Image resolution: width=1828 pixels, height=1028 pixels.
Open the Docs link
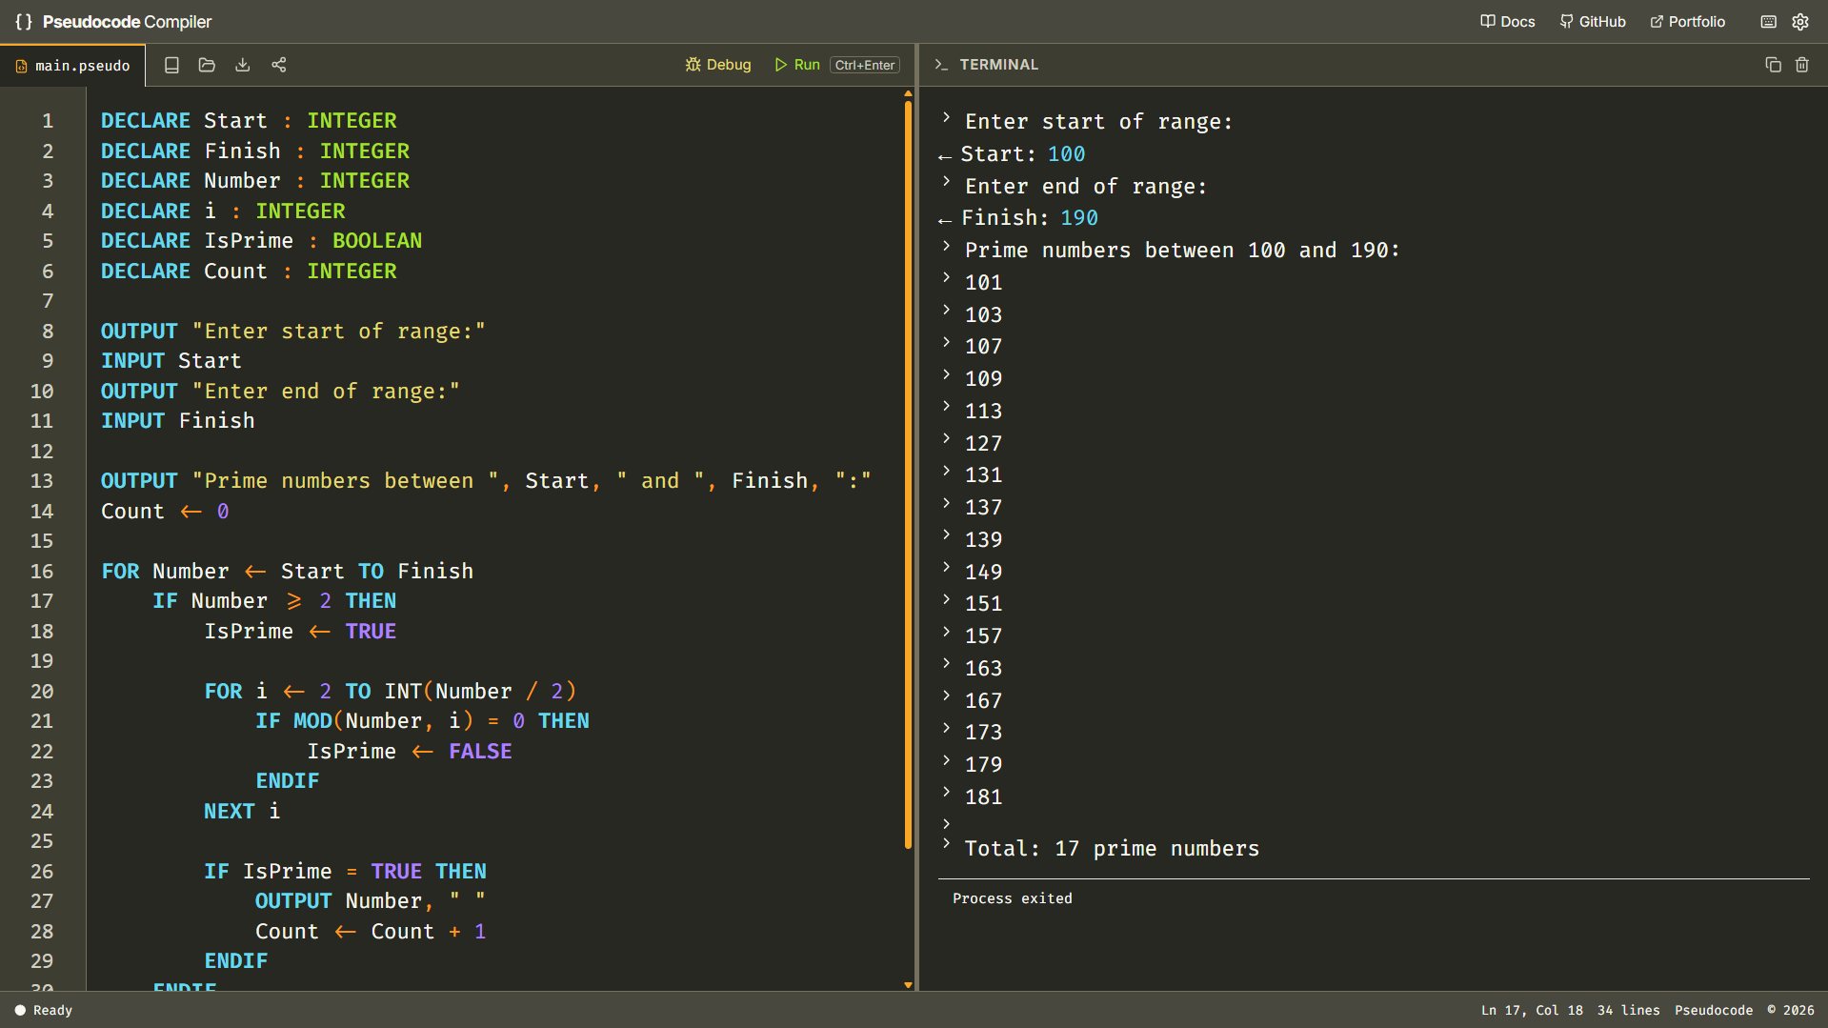pyautogui.click(x=1508, y=22)
